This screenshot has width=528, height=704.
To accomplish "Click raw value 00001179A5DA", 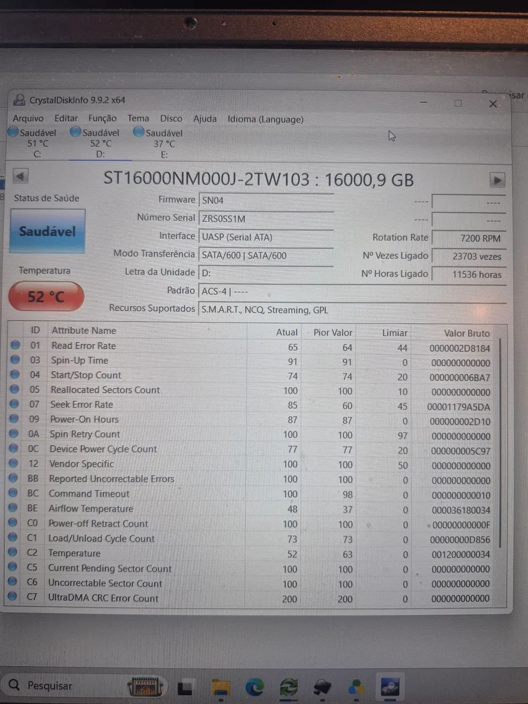I will pos(459,407).
